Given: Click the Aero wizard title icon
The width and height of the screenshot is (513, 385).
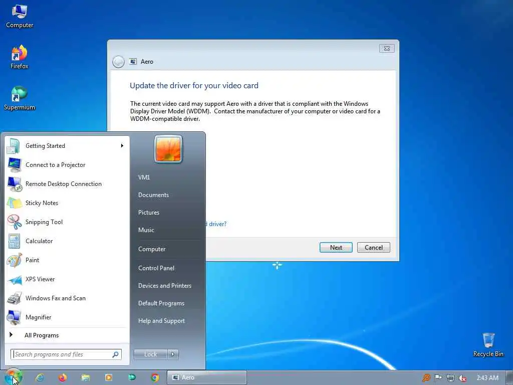Looking at the screenshot, I should click(133, 62).
